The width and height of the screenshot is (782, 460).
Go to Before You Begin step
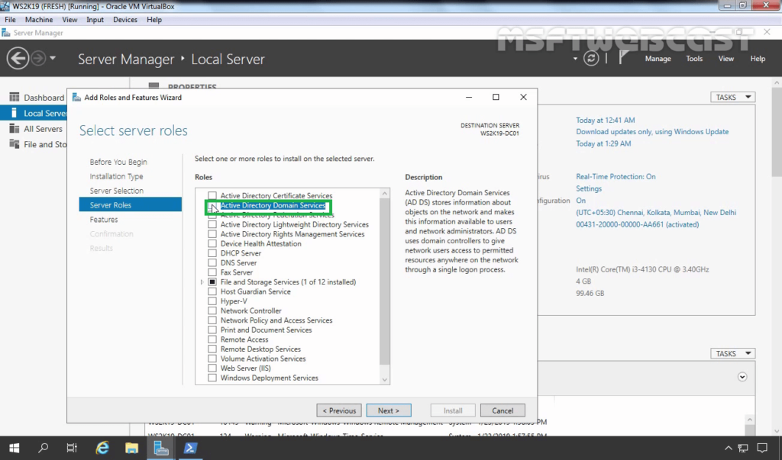(118, 162)
